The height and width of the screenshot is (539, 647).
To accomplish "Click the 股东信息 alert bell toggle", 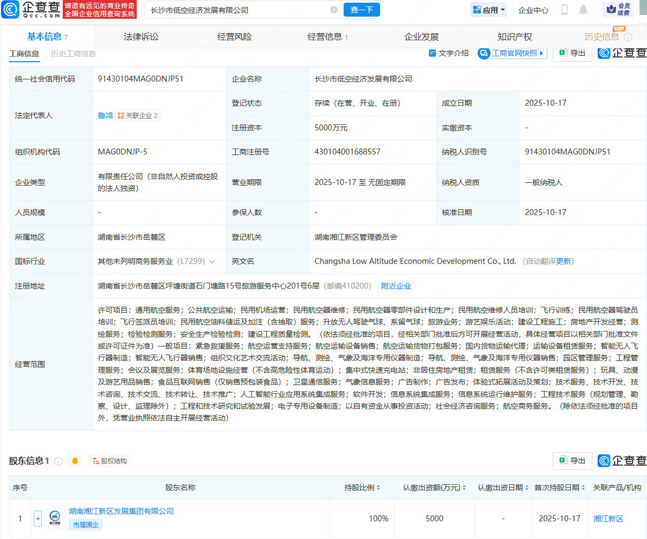I will click(x=75, y=460).
